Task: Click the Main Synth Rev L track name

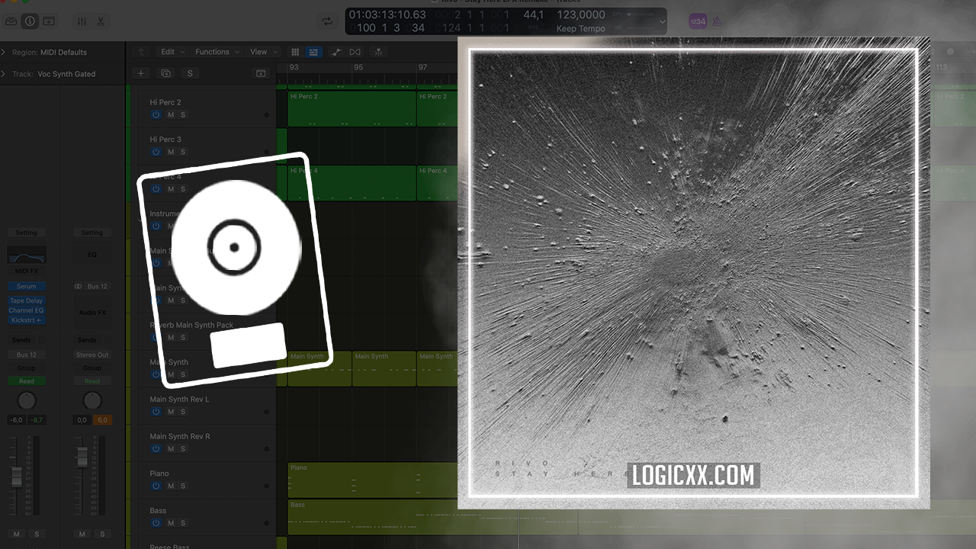Action: tap(179, 400)
